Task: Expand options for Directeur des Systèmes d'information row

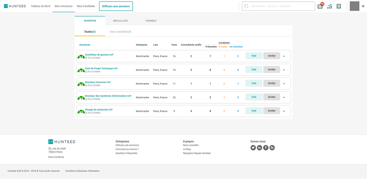Action: pyautogui.click(x=284, y=98)
